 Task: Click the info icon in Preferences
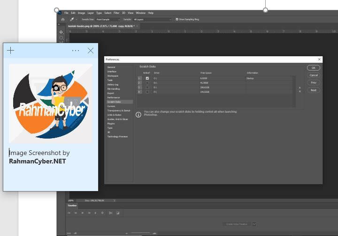[138, 115]
